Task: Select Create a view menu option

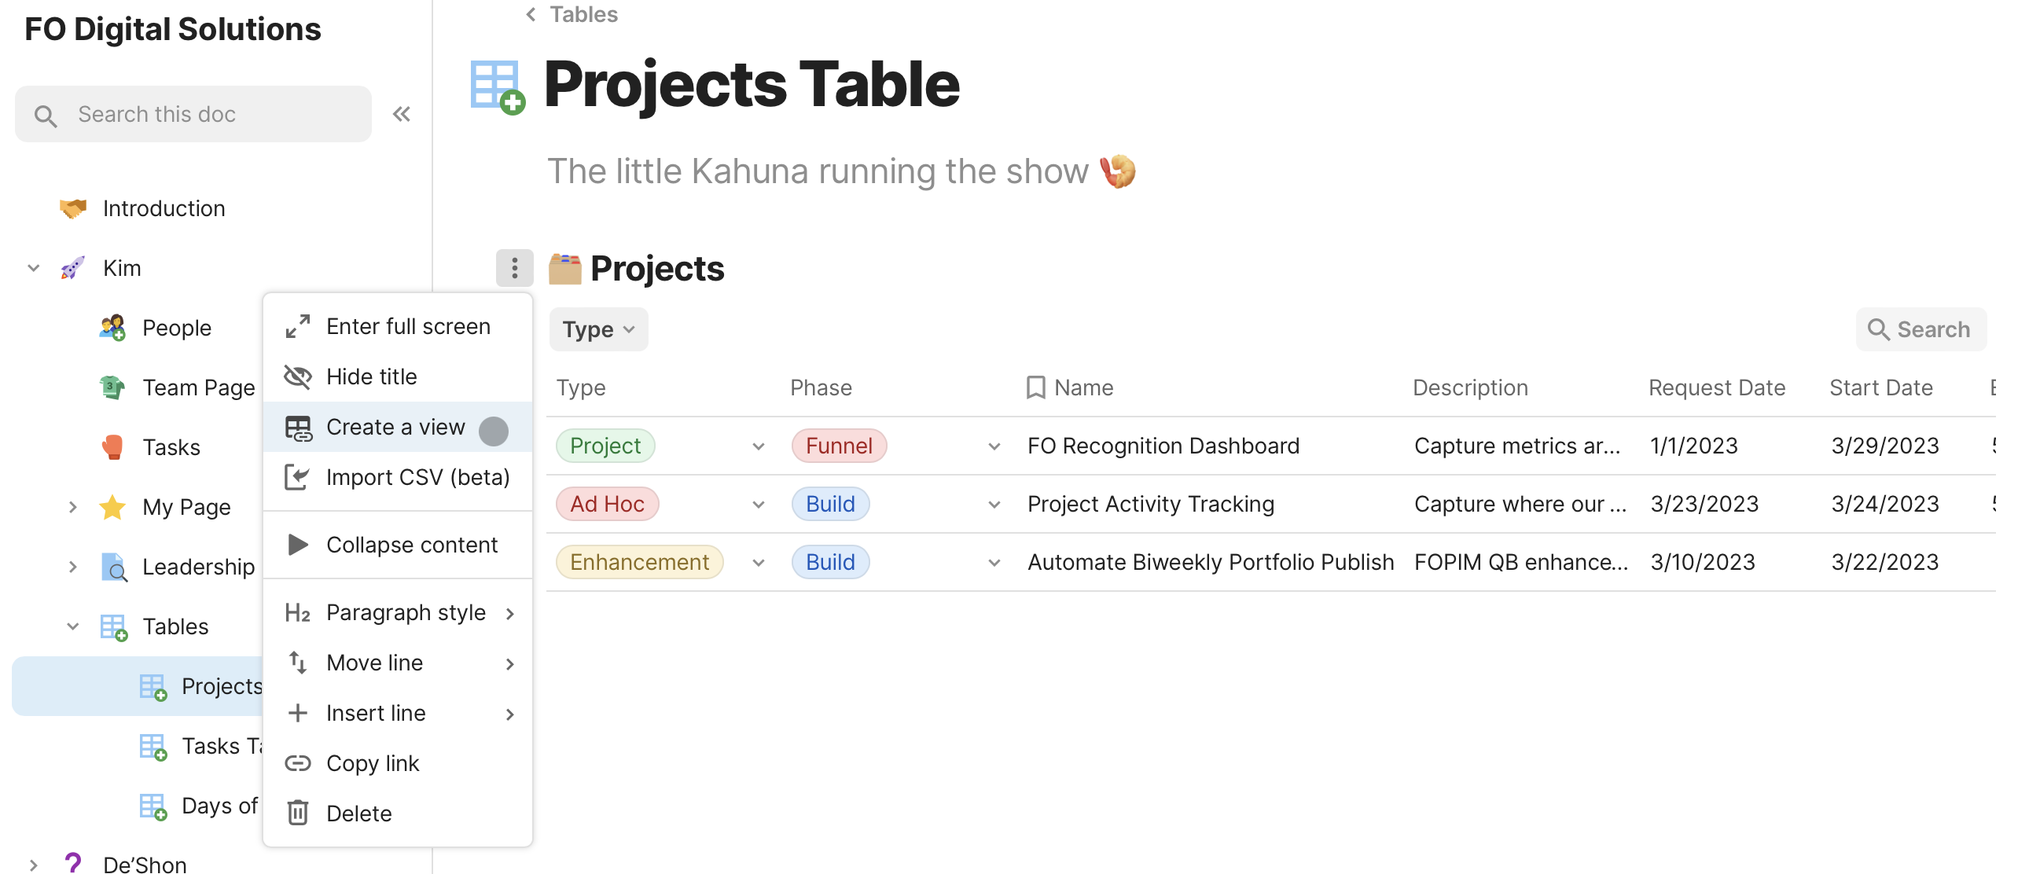Action: click(395, 427)
